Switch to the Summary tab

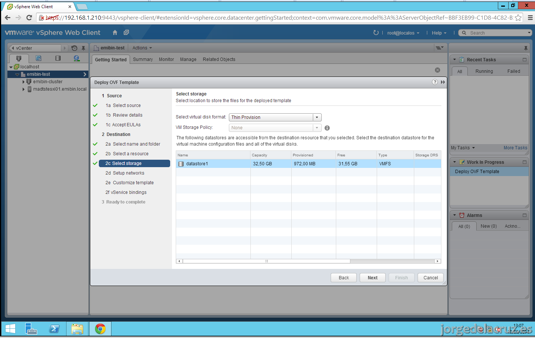pyautogui.click(x=143, y=59)
